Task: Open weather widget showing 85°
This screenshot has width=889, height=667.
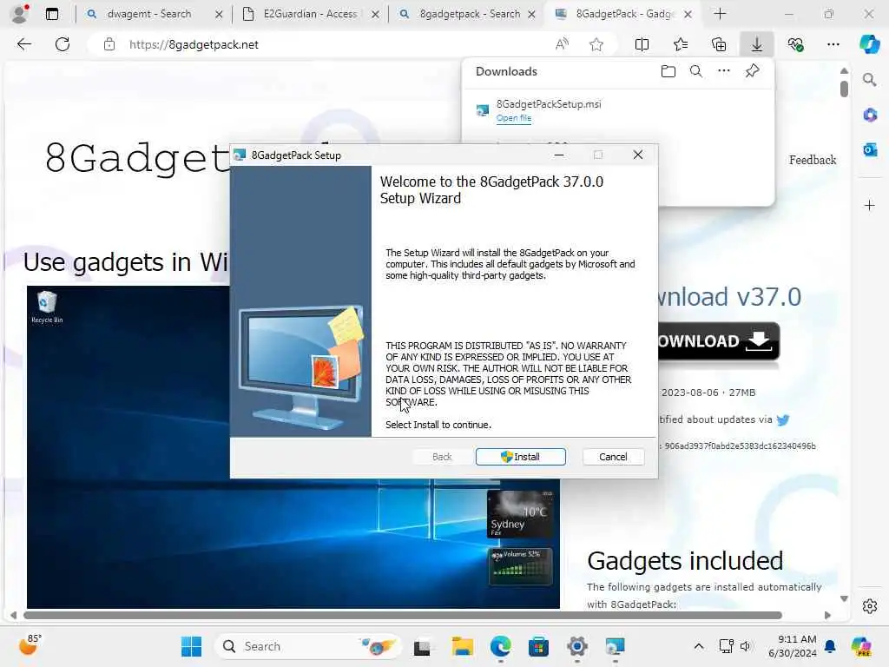Action: point(30,645)
